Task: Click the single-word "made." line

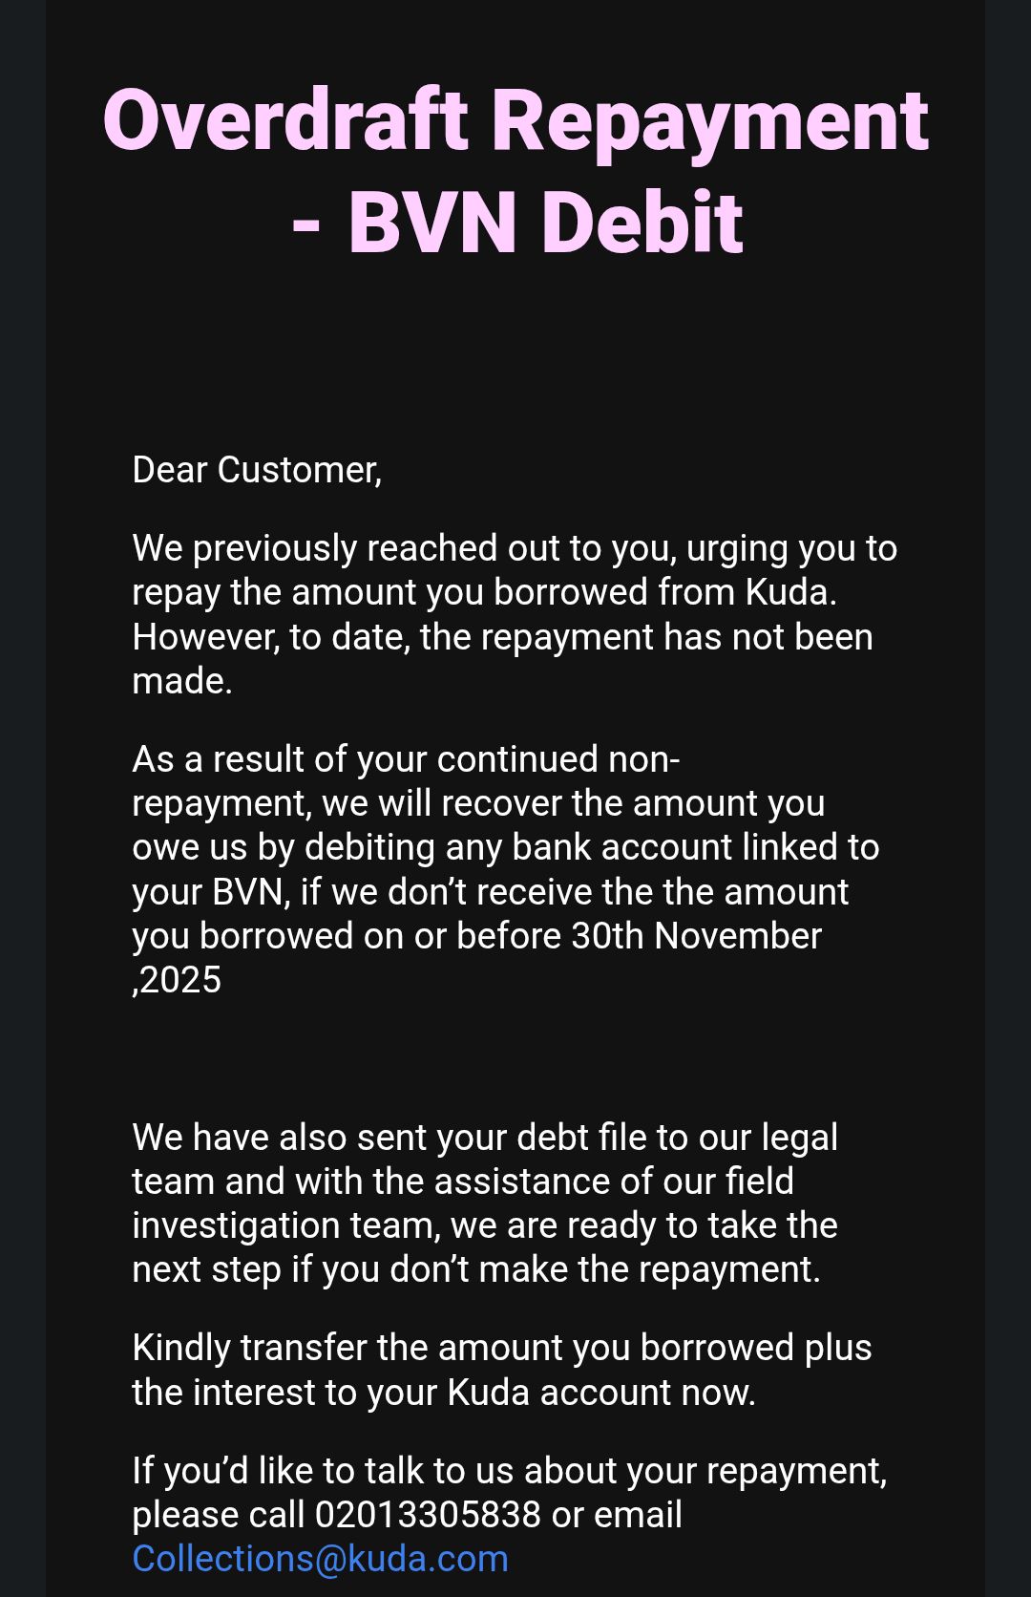Action: click(x=182, y=681)
